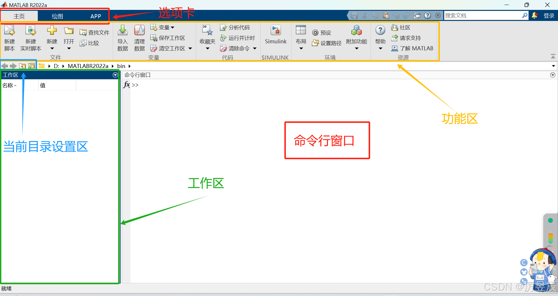Click the switch windows icon

[x=417, y=15]
